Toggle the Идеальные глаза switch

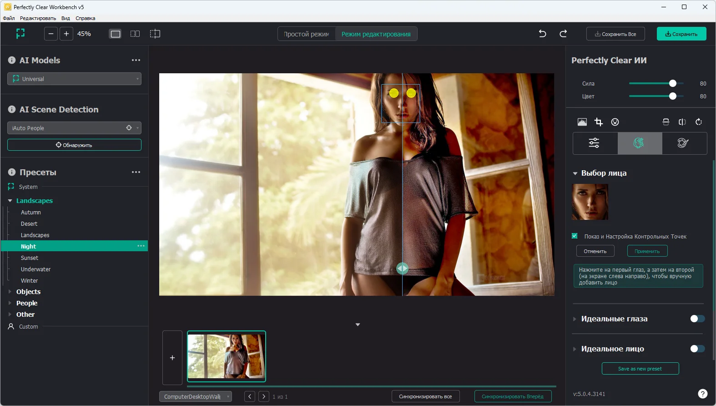pyautogui.click(x=697, y=319)
